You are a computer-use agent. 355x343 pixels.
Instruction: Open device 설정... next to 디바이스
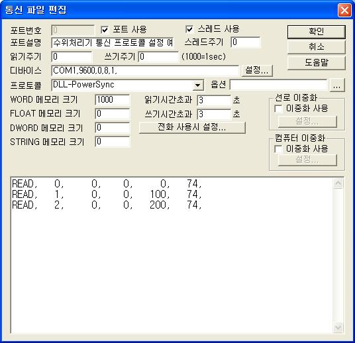point(257,70)
